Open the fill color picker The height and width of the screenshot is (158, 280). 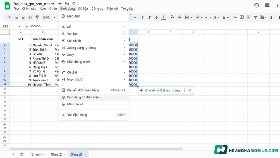coord(172,17)
